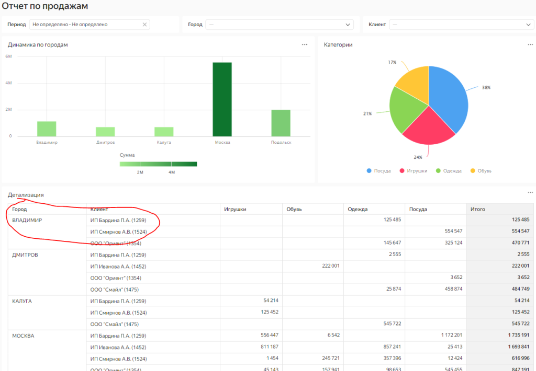
Task: Sort table by Итого column header
Action: click(x=477, y=209)
